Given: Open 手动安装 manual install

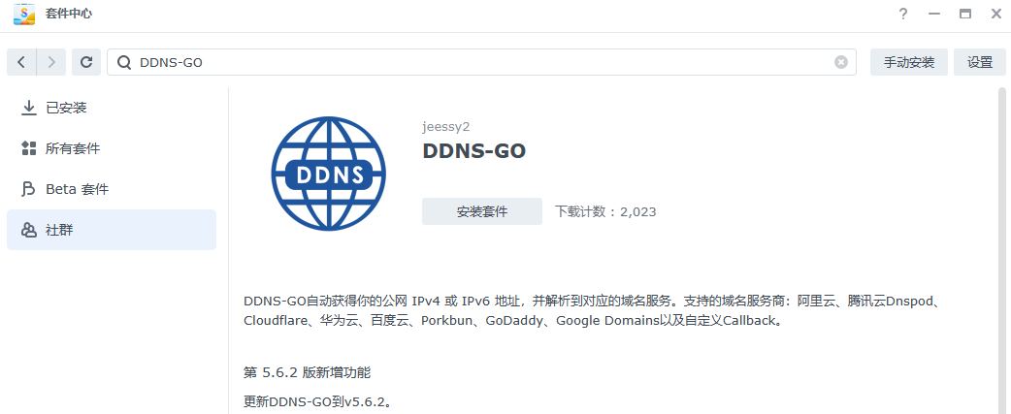Looking at the screenshot, I should point(909,62).
